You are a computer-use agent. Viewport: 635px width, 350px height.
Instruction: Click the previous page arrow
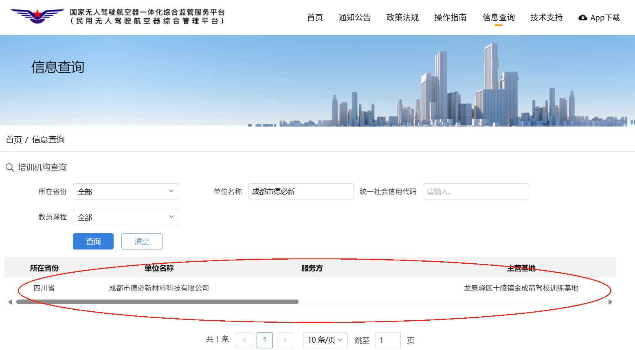244,340
